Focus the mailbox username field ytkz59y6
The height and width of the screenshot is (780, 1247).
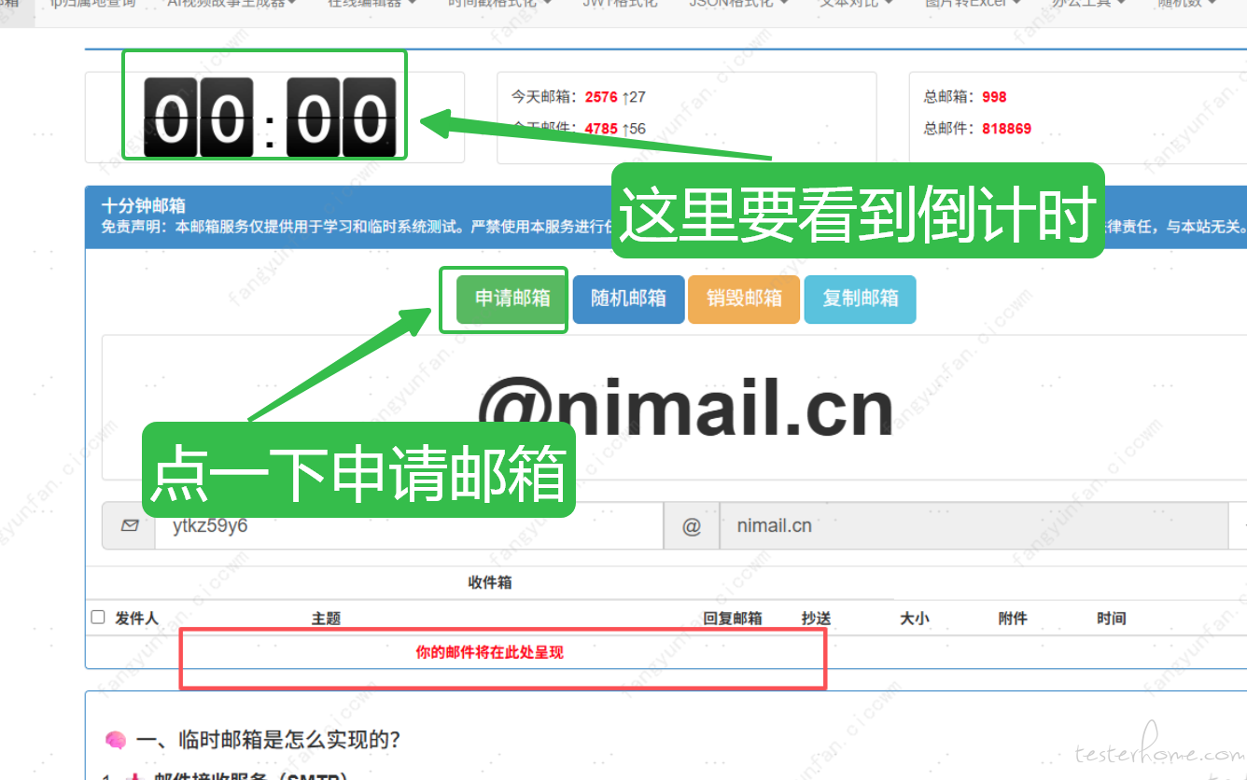[x=408, y=526]
